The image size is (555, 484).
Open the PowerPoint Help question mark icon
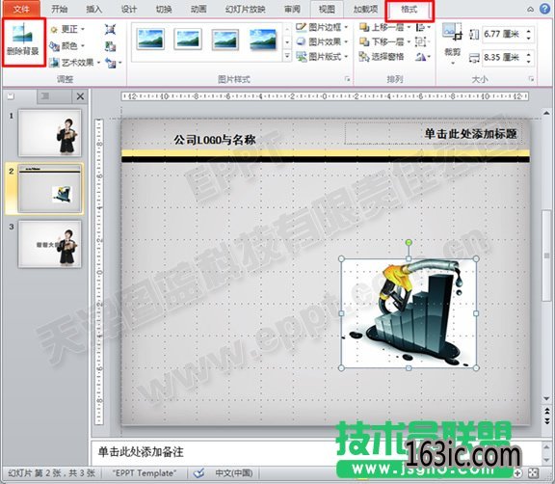click(544, 9)
